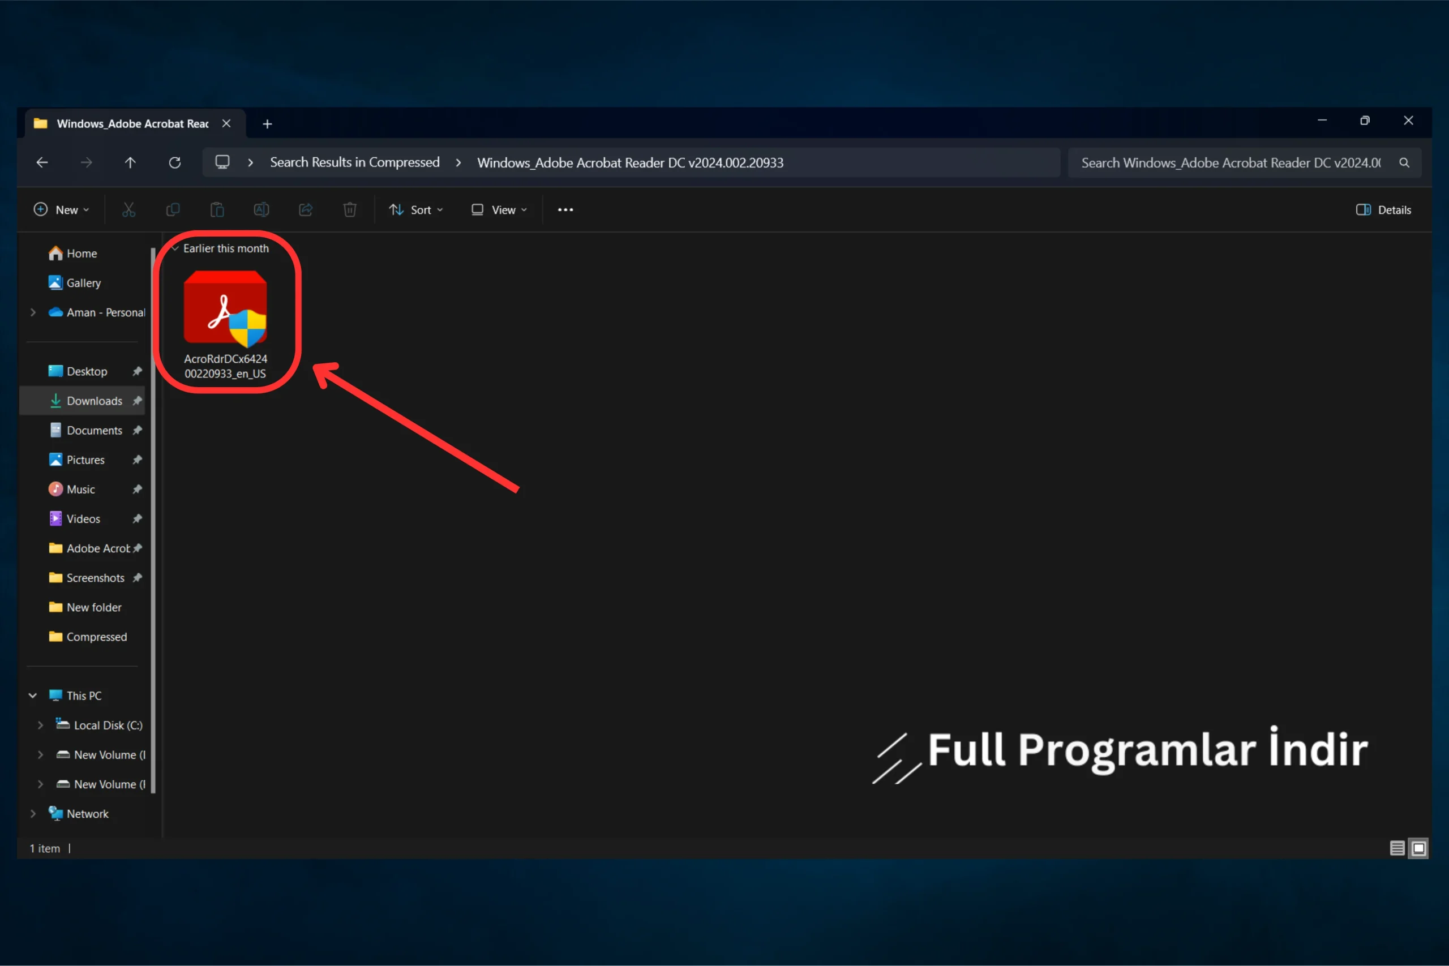Viewport: 1449px width, 966px height.
Task: Switch to large thumbnails view icon
Action: (1419, 849)
